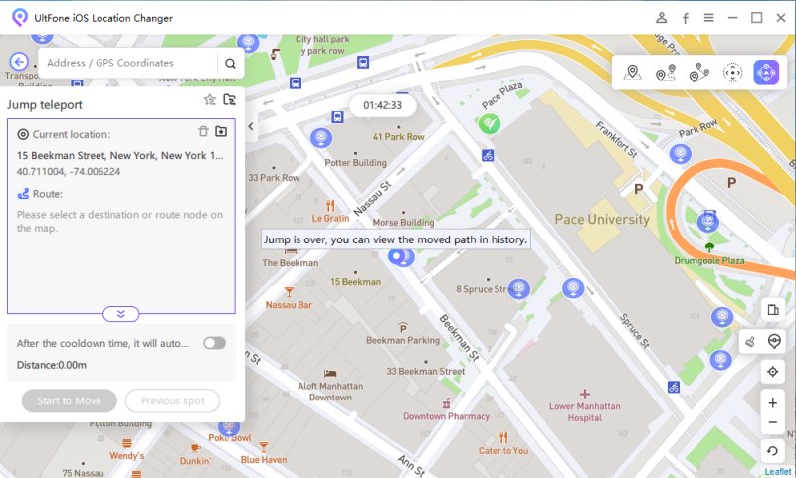Select joystick movement mode icon
The width and height of the screenshot is (796, 478).
click(733, 73)
